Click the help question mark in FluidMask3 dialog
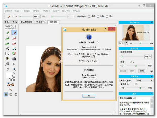 [105, 29]
